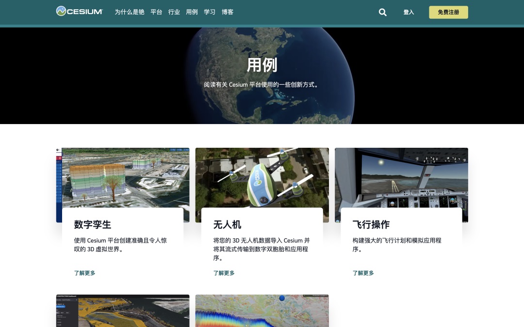Image resolution: width=524 pixels, height=327 pixels.
Task: Open the 为什么是铯 menu
Action: pos(130,12)
